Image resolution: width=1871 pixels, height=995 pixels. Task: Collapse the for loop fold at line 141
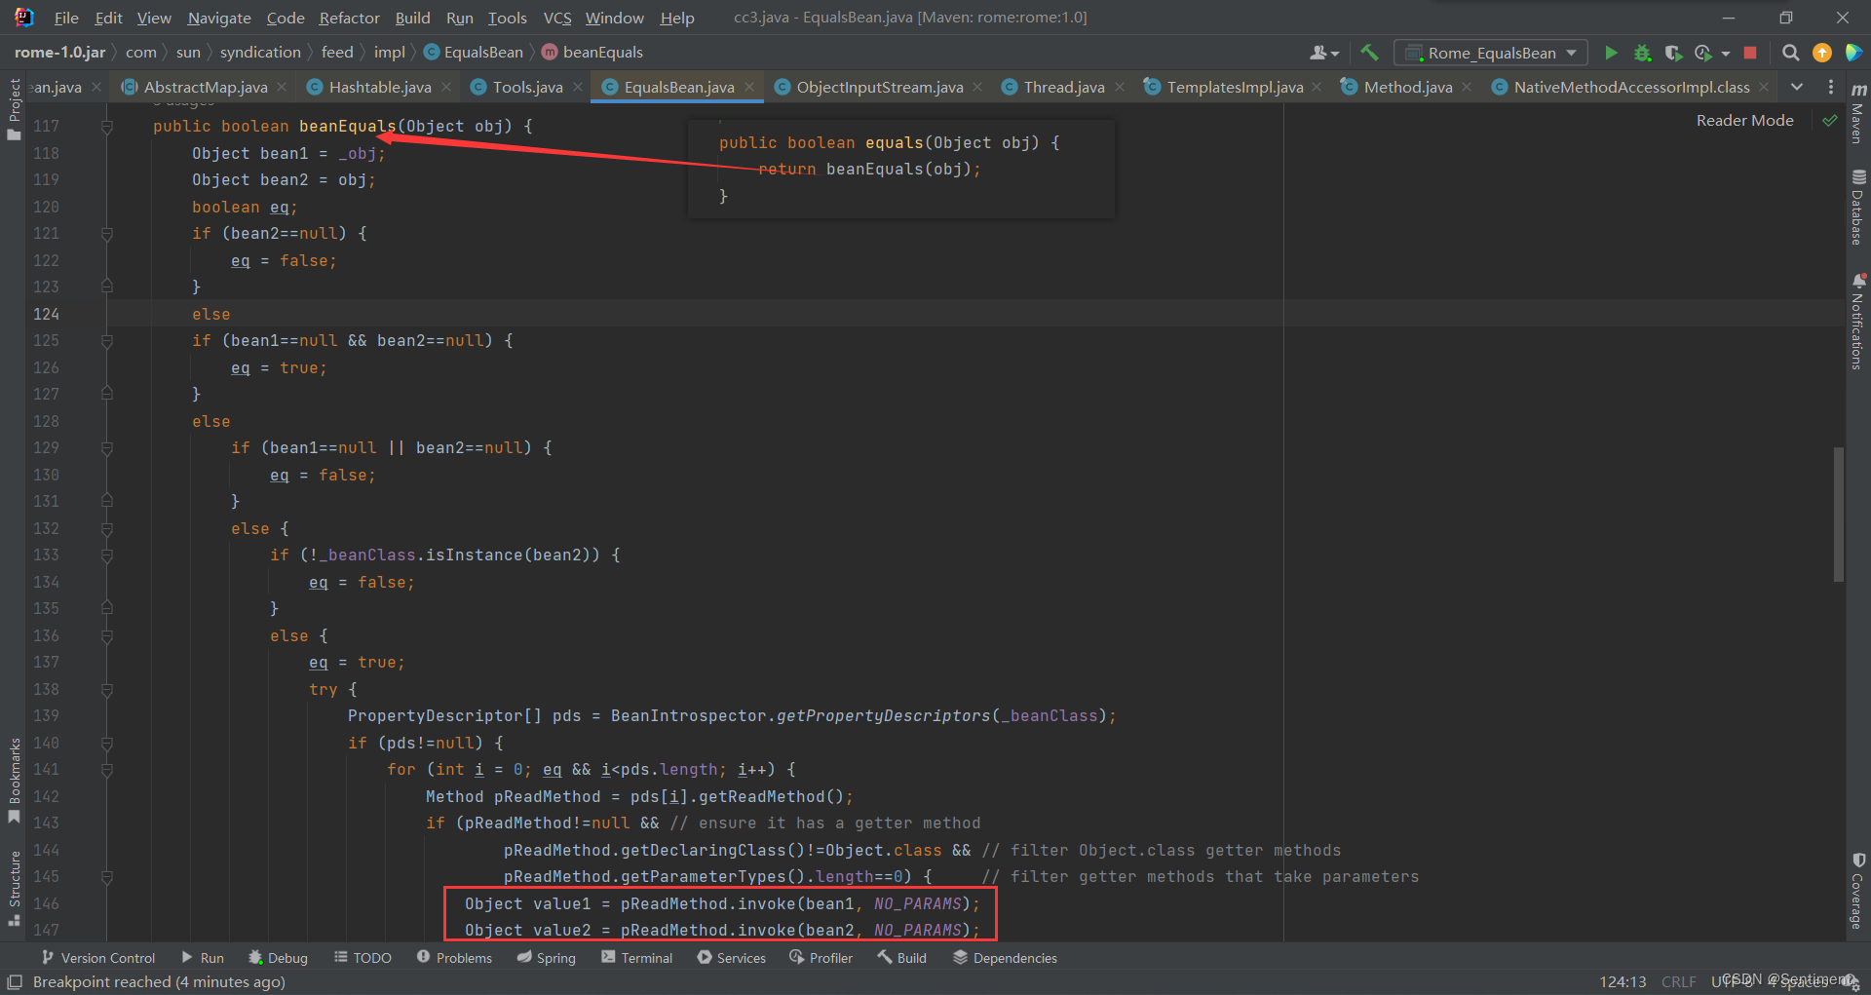(x=107, y=770)
